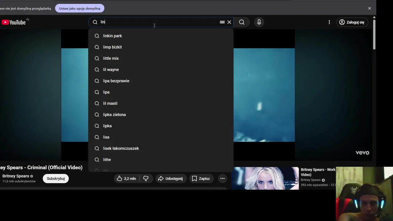
Task: Open the on-screen keyboard in the search box
Action: [222, 22]
